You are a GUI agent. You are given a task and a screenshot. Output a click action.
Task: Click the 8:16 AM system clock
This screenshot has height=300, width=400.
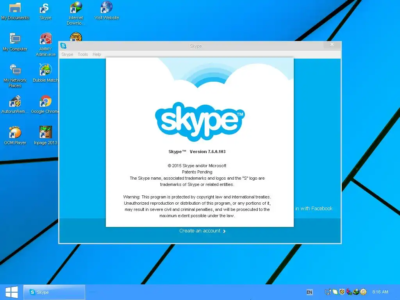coord(380,292)
